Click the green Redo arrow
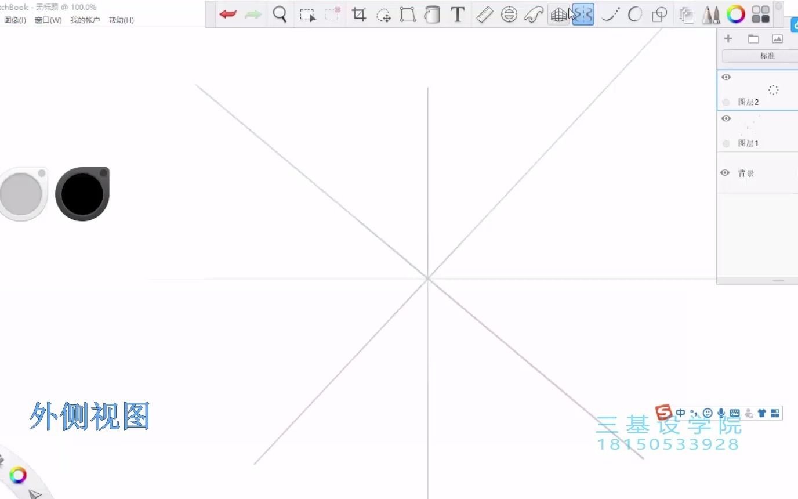 point(253,15)
